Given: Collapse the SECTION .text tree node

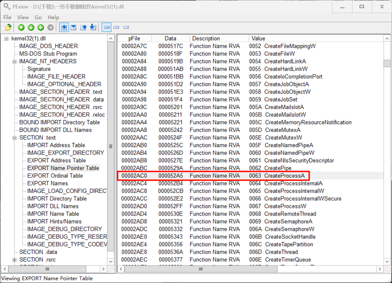Looking at the screenshot, I should point(14,138).
